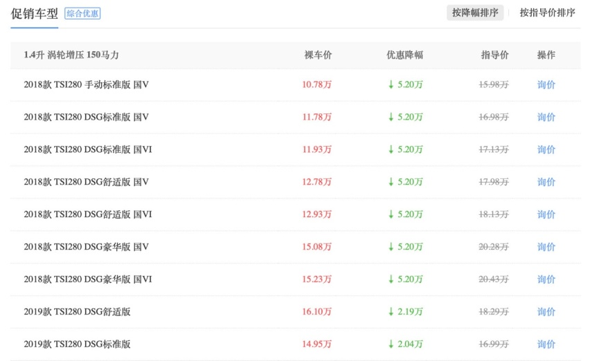Viewport: 590px width, 361px height.
Task: Click the struck-through 16.98万 guide price
Action: tap(493, 117)
